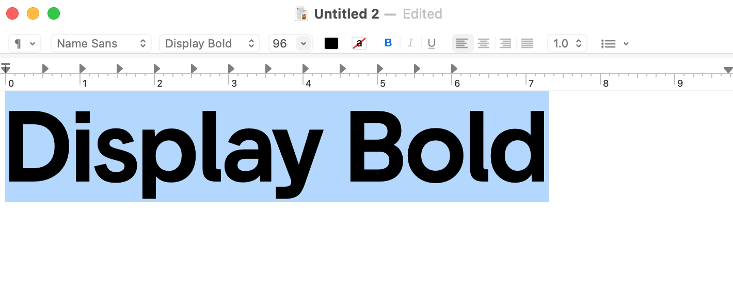Expand the font size 96 dropdown arrow
This screenshot has height=294, width=733.
(304, 43)
